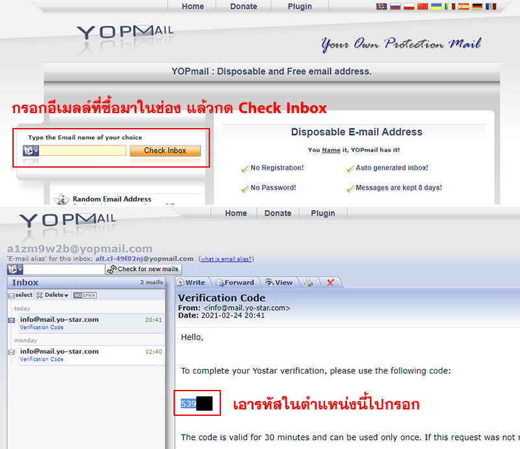
Task: Click envelope icon of the 12:40 mail
Action: click(11, 352)
